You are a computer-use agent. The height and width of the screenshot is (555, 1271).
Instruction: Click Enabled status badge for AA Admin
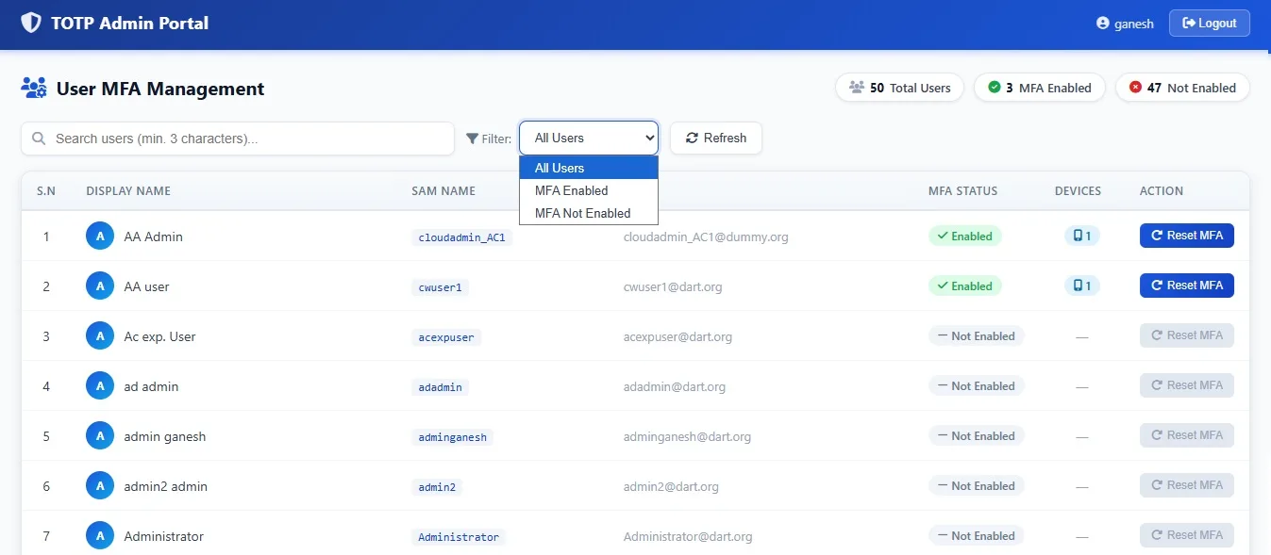(965, 236)
